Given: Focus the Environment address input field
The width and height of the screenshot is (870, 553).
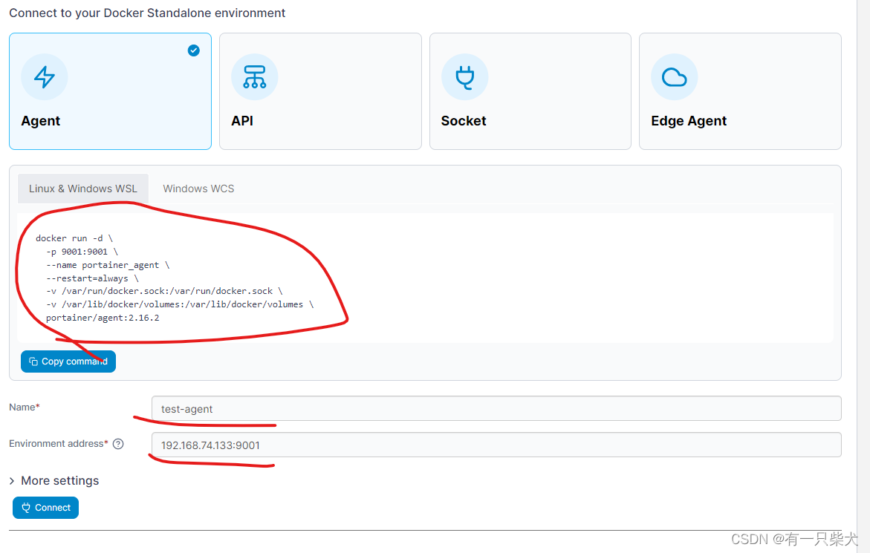Looking at the screenshot, I should pos(496,445).
